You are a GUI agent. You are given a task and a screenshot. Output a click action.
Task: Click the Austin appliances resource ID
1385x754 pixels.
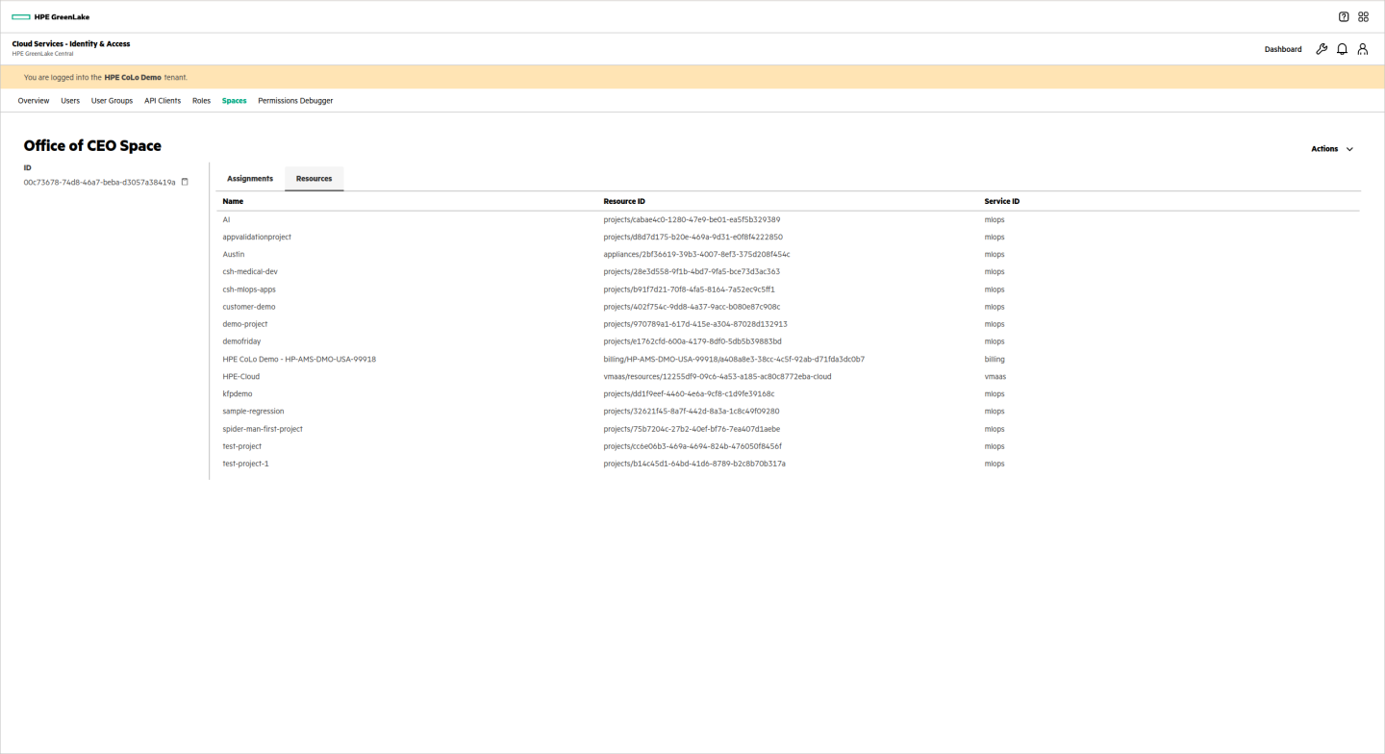696,255
